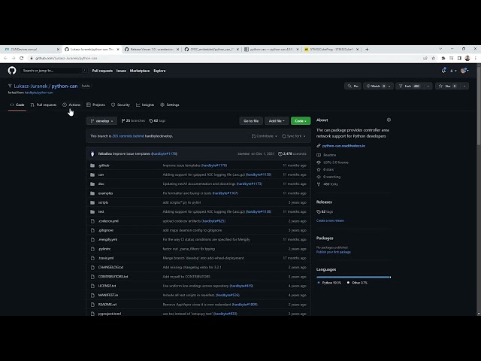Star the repository with Star button
Viewport: 481px width, 361px height.
pyautogui.click(x=448, y=86)
